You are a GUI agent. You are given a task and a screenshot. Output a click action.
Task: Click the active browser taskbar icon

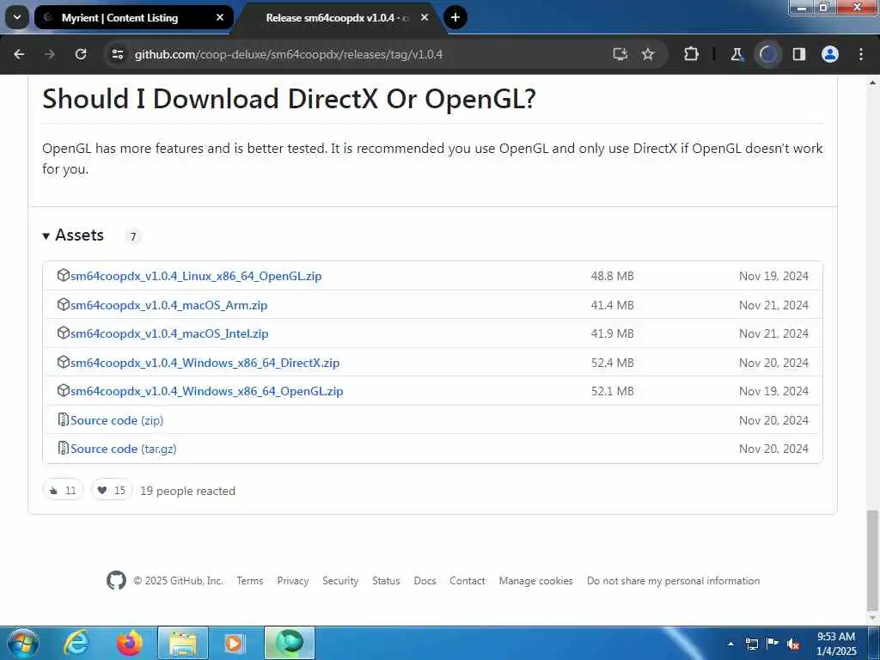(290, 643)
